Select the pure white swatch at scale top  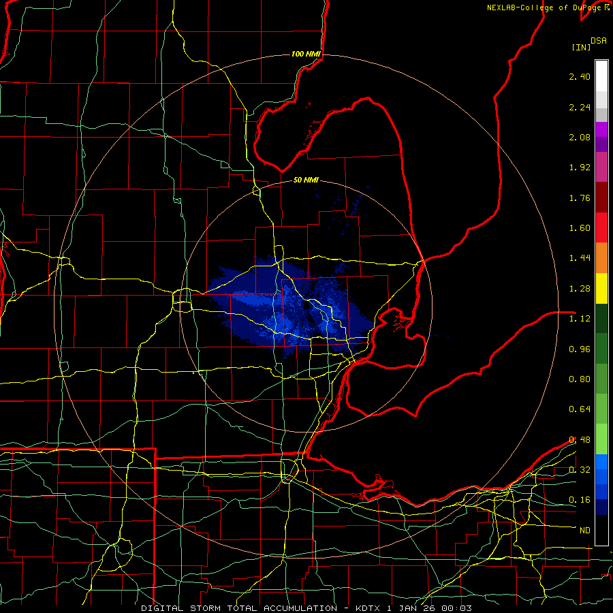601,76
